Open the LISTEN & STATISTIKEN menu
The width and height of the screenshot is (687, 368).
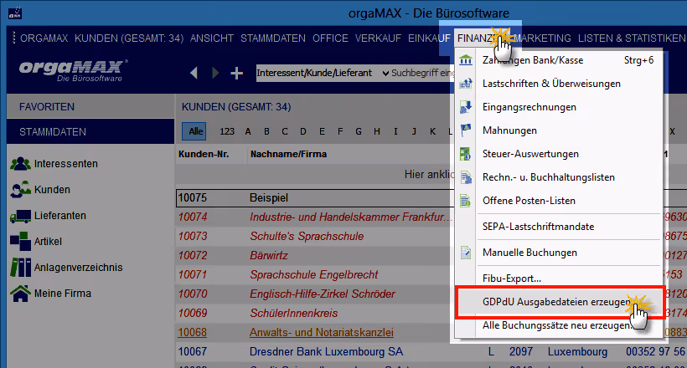click(x=632, y=38)
